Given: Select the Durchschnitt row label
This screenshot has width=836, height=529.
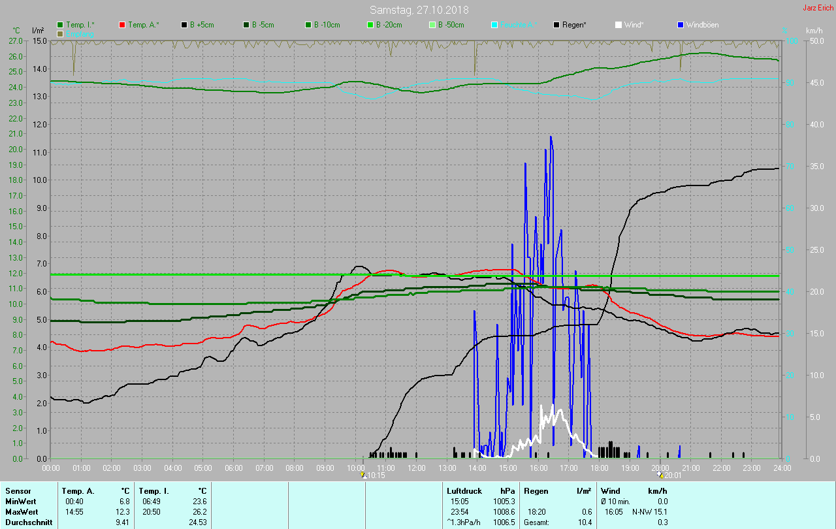Looking at the screenshot, I should [29, 522].
